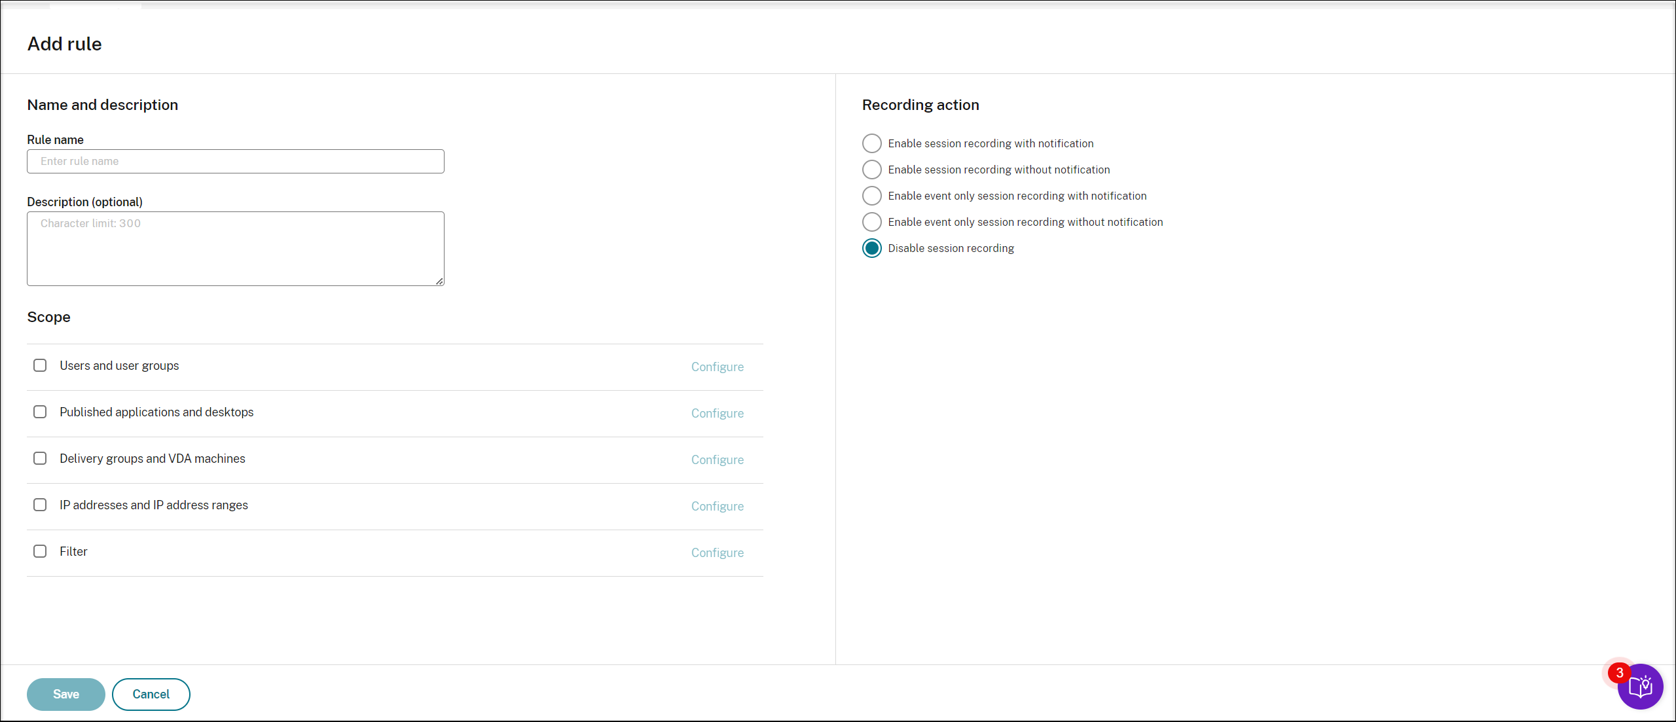Select event only recording with notification
This screenshot has width=1676, height=722.
872,196
